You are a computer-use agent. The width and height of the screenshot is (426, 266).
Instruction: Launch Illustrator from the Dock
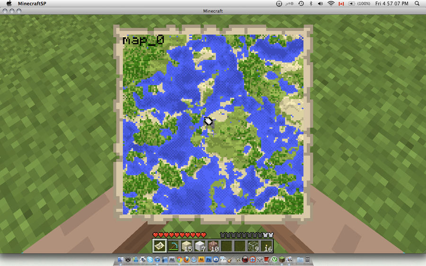point(201,259)
